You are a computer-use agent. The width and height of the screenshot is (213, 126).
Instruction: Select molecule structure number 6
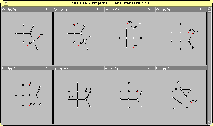79,97
